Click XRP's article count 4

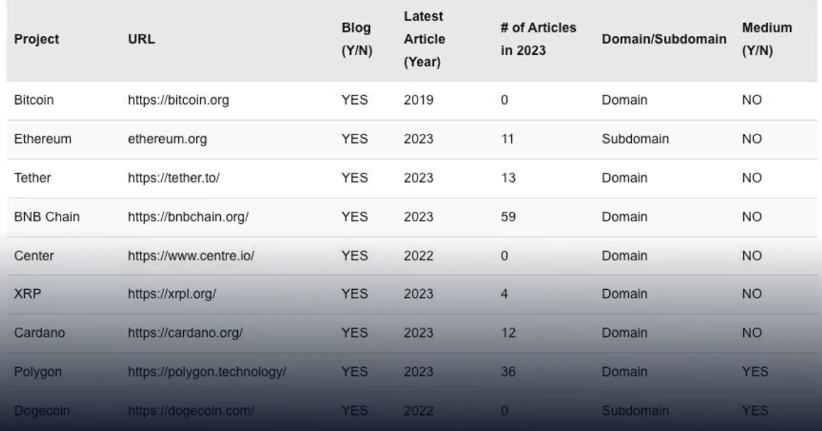504,294
